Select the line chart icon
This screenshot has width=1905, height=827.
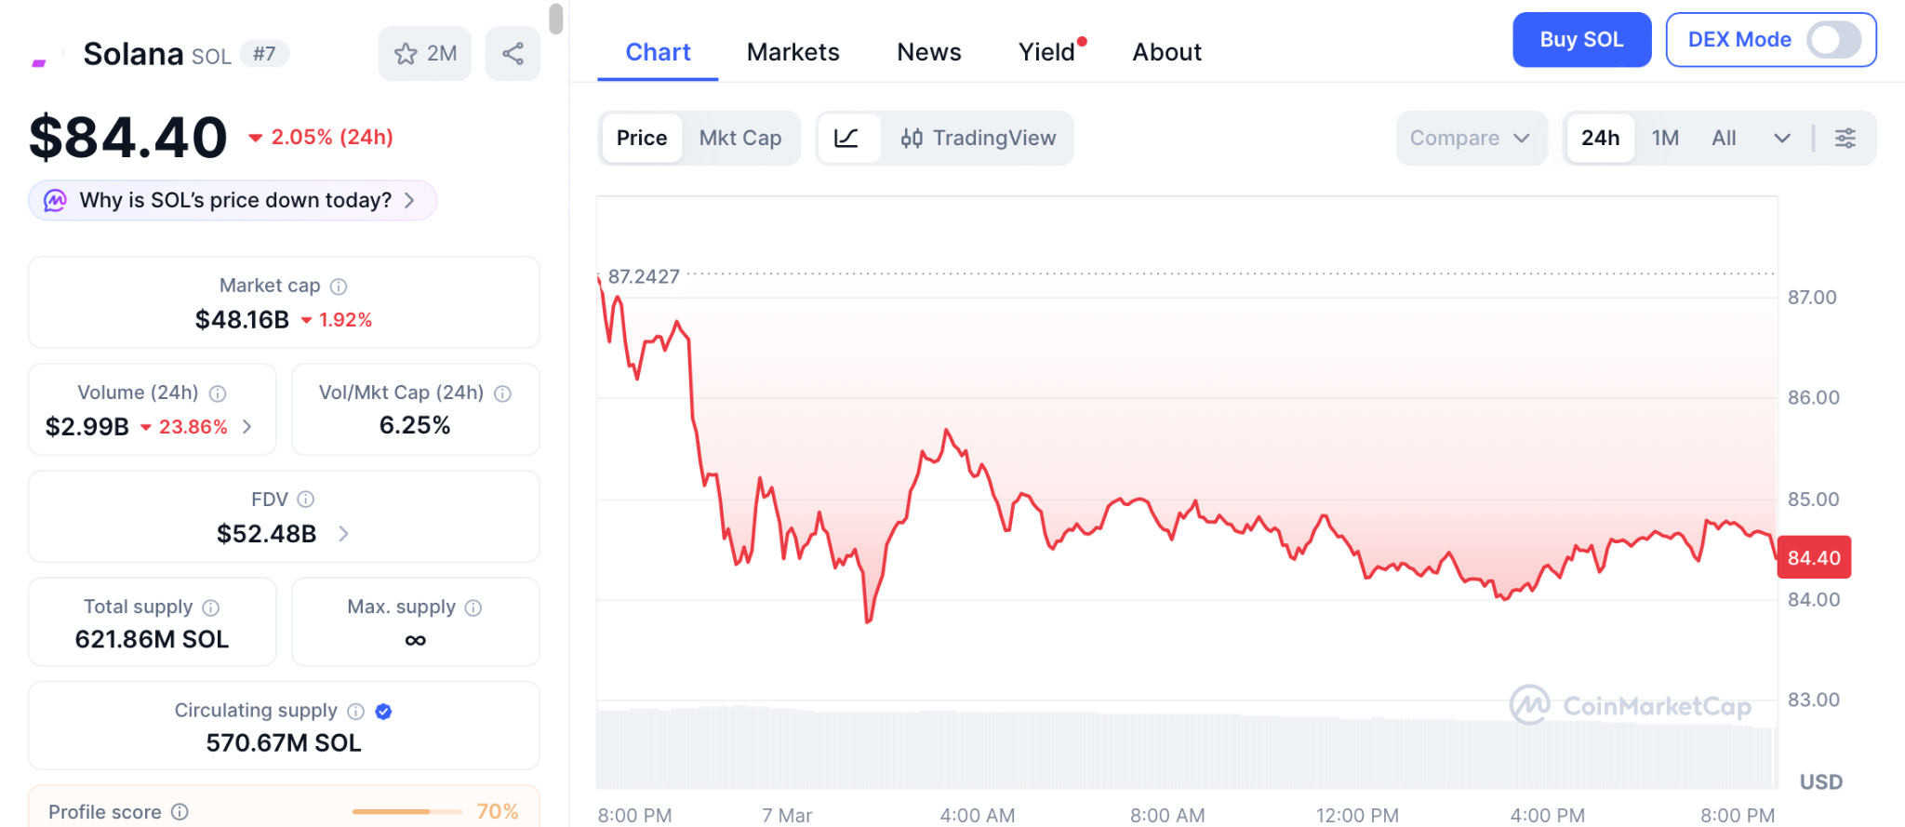pos(846,139)
